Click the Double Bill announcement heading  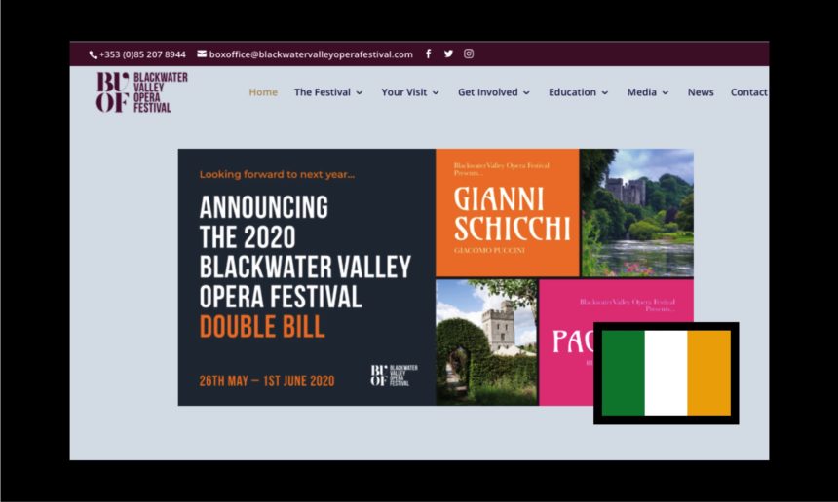click(x=305, y=267)
